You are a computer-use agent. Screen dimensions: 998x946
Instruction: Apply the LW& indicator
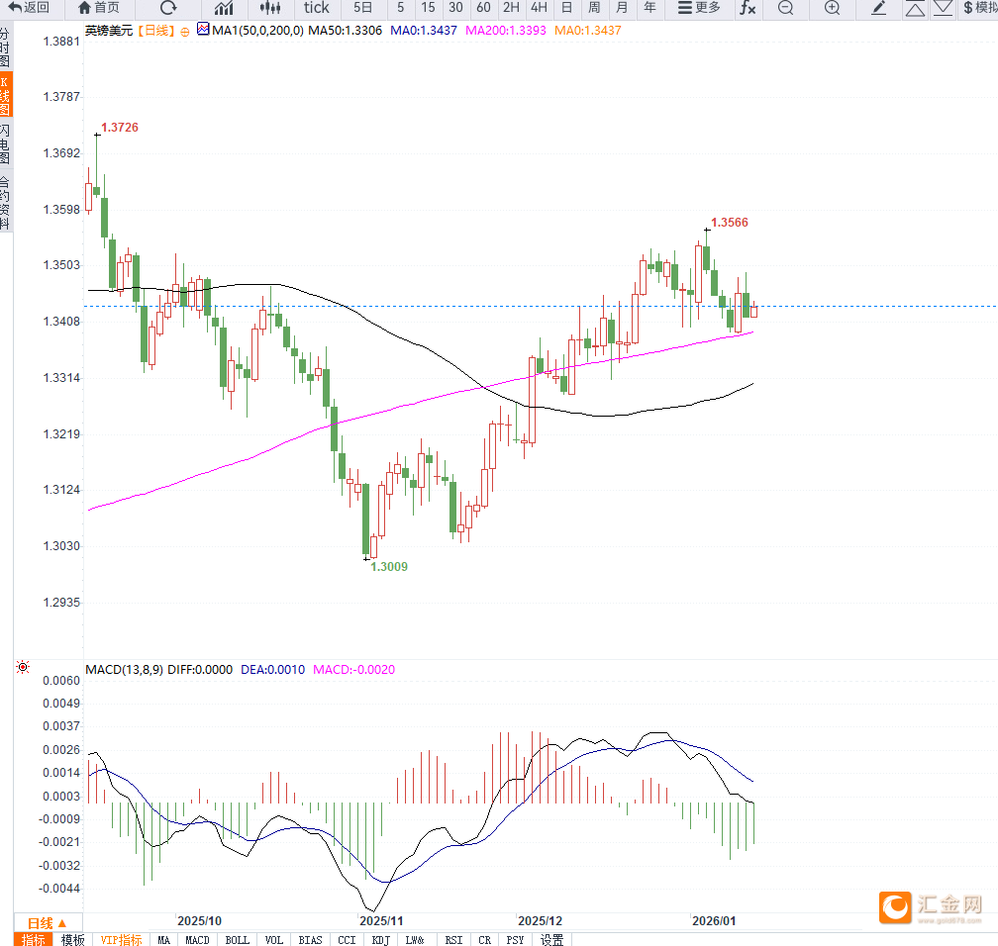click(x=414, y=940)
